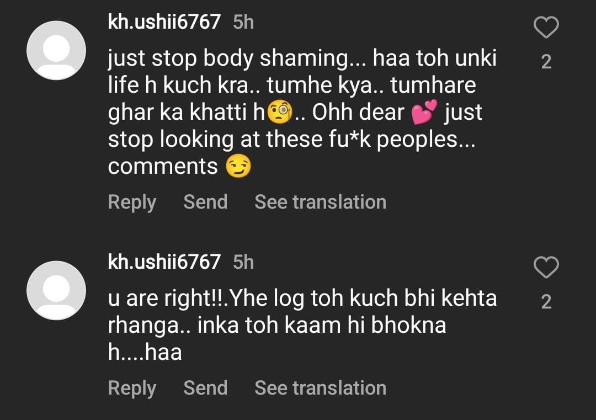
Task: Click the 5h timestamp on the body shaming comment
Action: point(243,22)
